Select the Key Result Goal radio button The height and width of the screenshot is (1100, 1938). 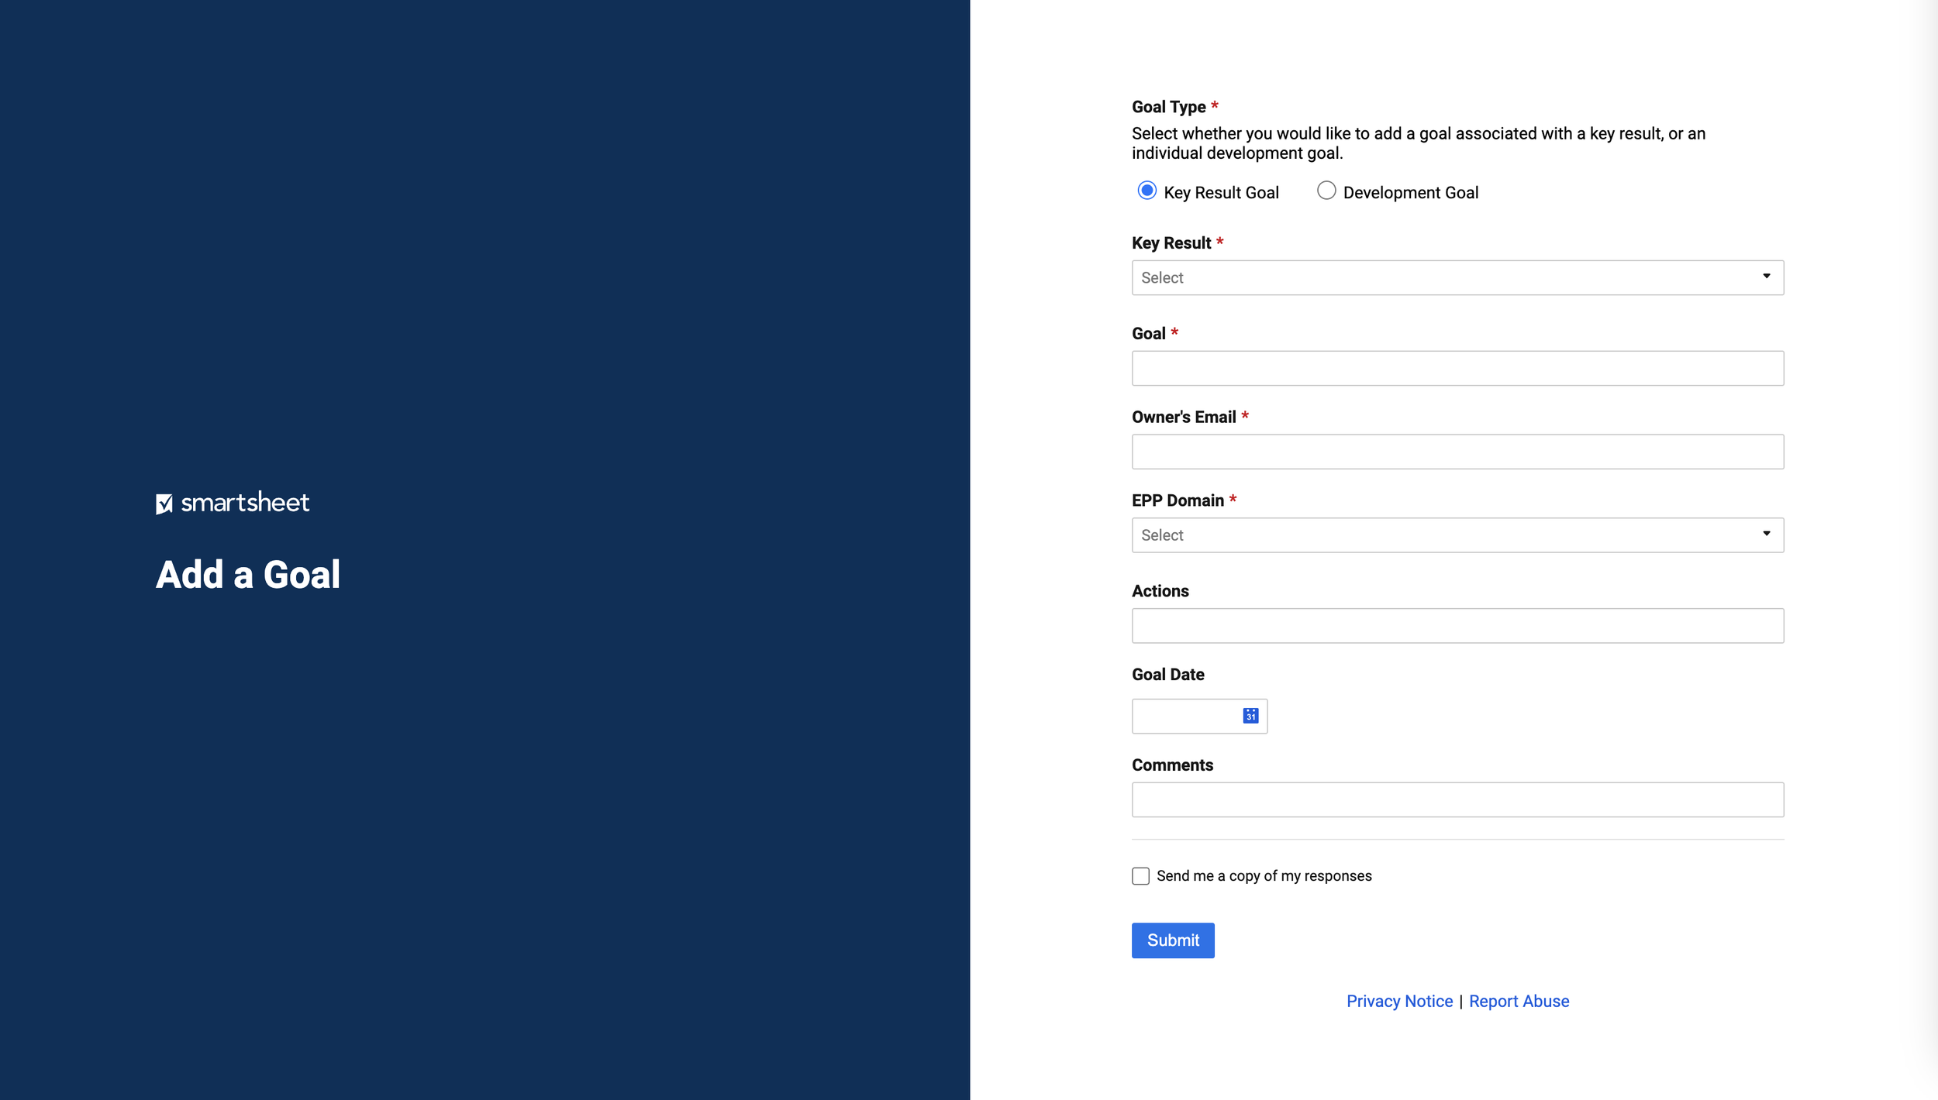point(1147,191)
